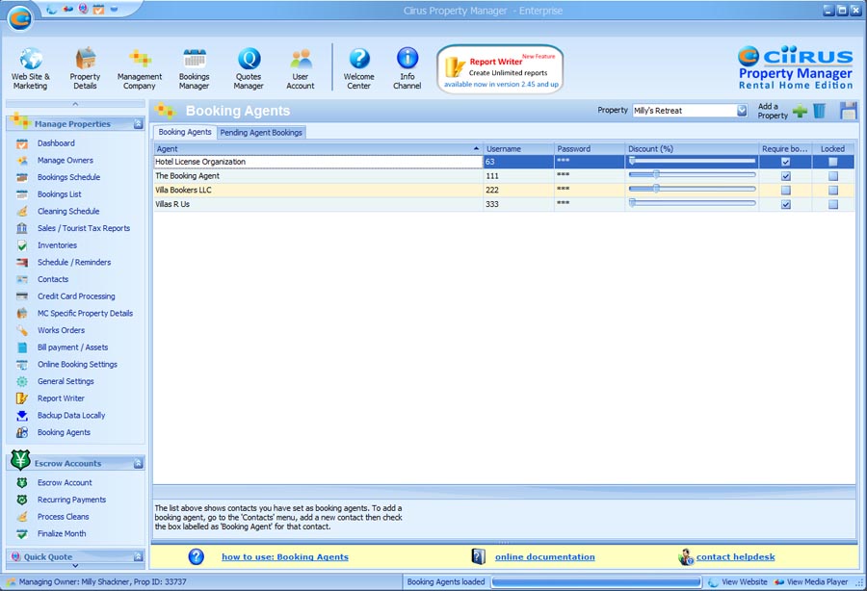This screenshot has height=591, width=867.
Task: Click the blue question mark help icon
Action: (x=197, y=556)
